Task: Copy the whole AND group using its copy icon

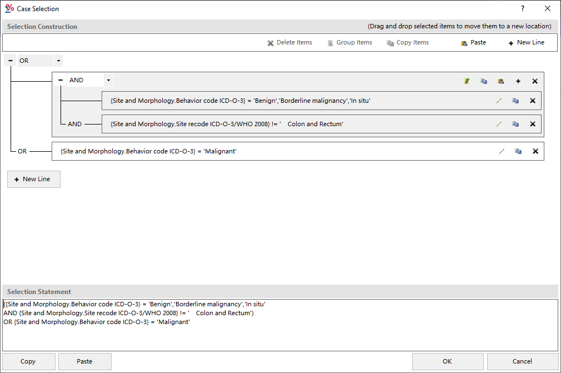Action: 484,81
